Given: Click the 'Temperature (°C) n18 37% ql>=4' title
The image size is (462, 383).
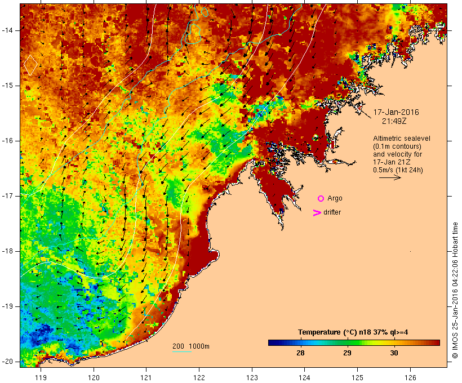Looking at the screenshot, I should [x=353, y=332].
